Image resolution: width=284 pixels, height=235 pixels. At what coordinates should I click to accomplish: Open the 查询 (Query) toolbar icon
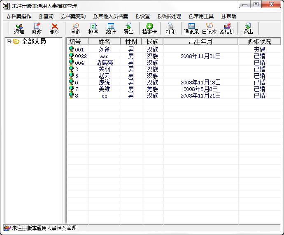[x=76, y=26]
